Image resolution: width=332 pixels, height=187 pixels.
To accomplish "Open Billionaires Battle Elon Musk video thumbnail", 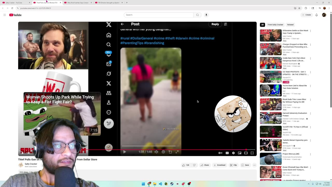I will [271, 35].
